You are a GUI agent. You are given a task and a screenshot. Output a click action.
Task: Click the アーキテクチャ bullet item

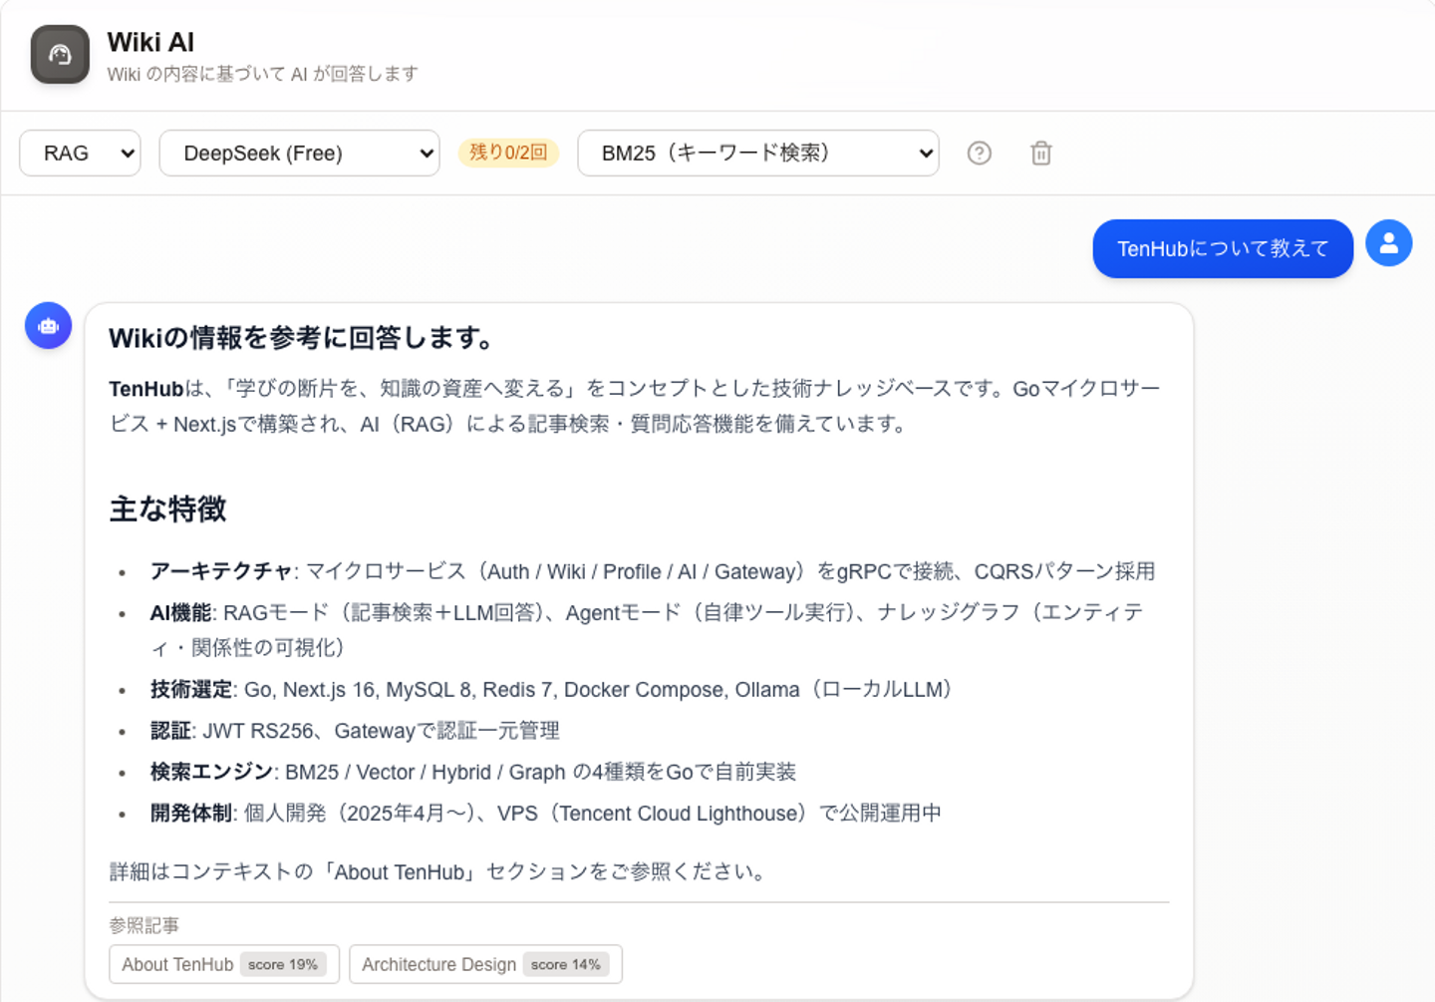click(x=652, y=571)
